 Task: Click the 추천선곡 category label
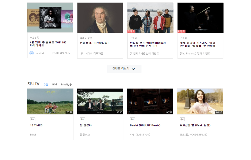pos(34,38)
